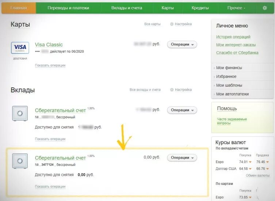
Task: Click Евро card rate arrow 73.85
Action: click(250, 197)
